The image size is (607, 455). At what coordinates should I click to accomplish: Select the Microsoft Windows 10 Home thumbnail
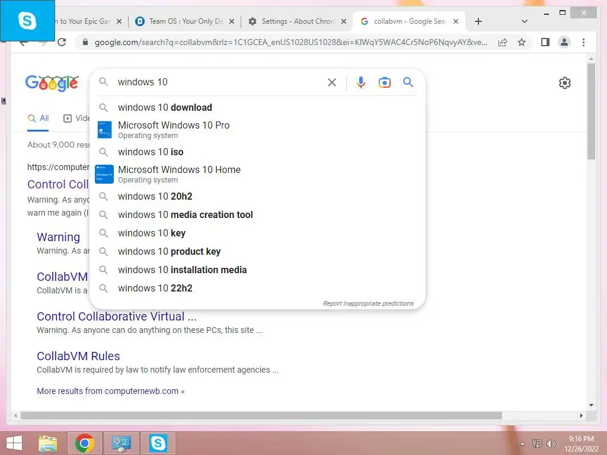(104, 174)
